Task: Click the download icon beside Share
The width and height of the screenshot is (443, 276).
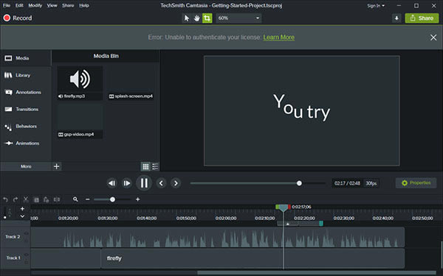Action: tap(396, 18)
